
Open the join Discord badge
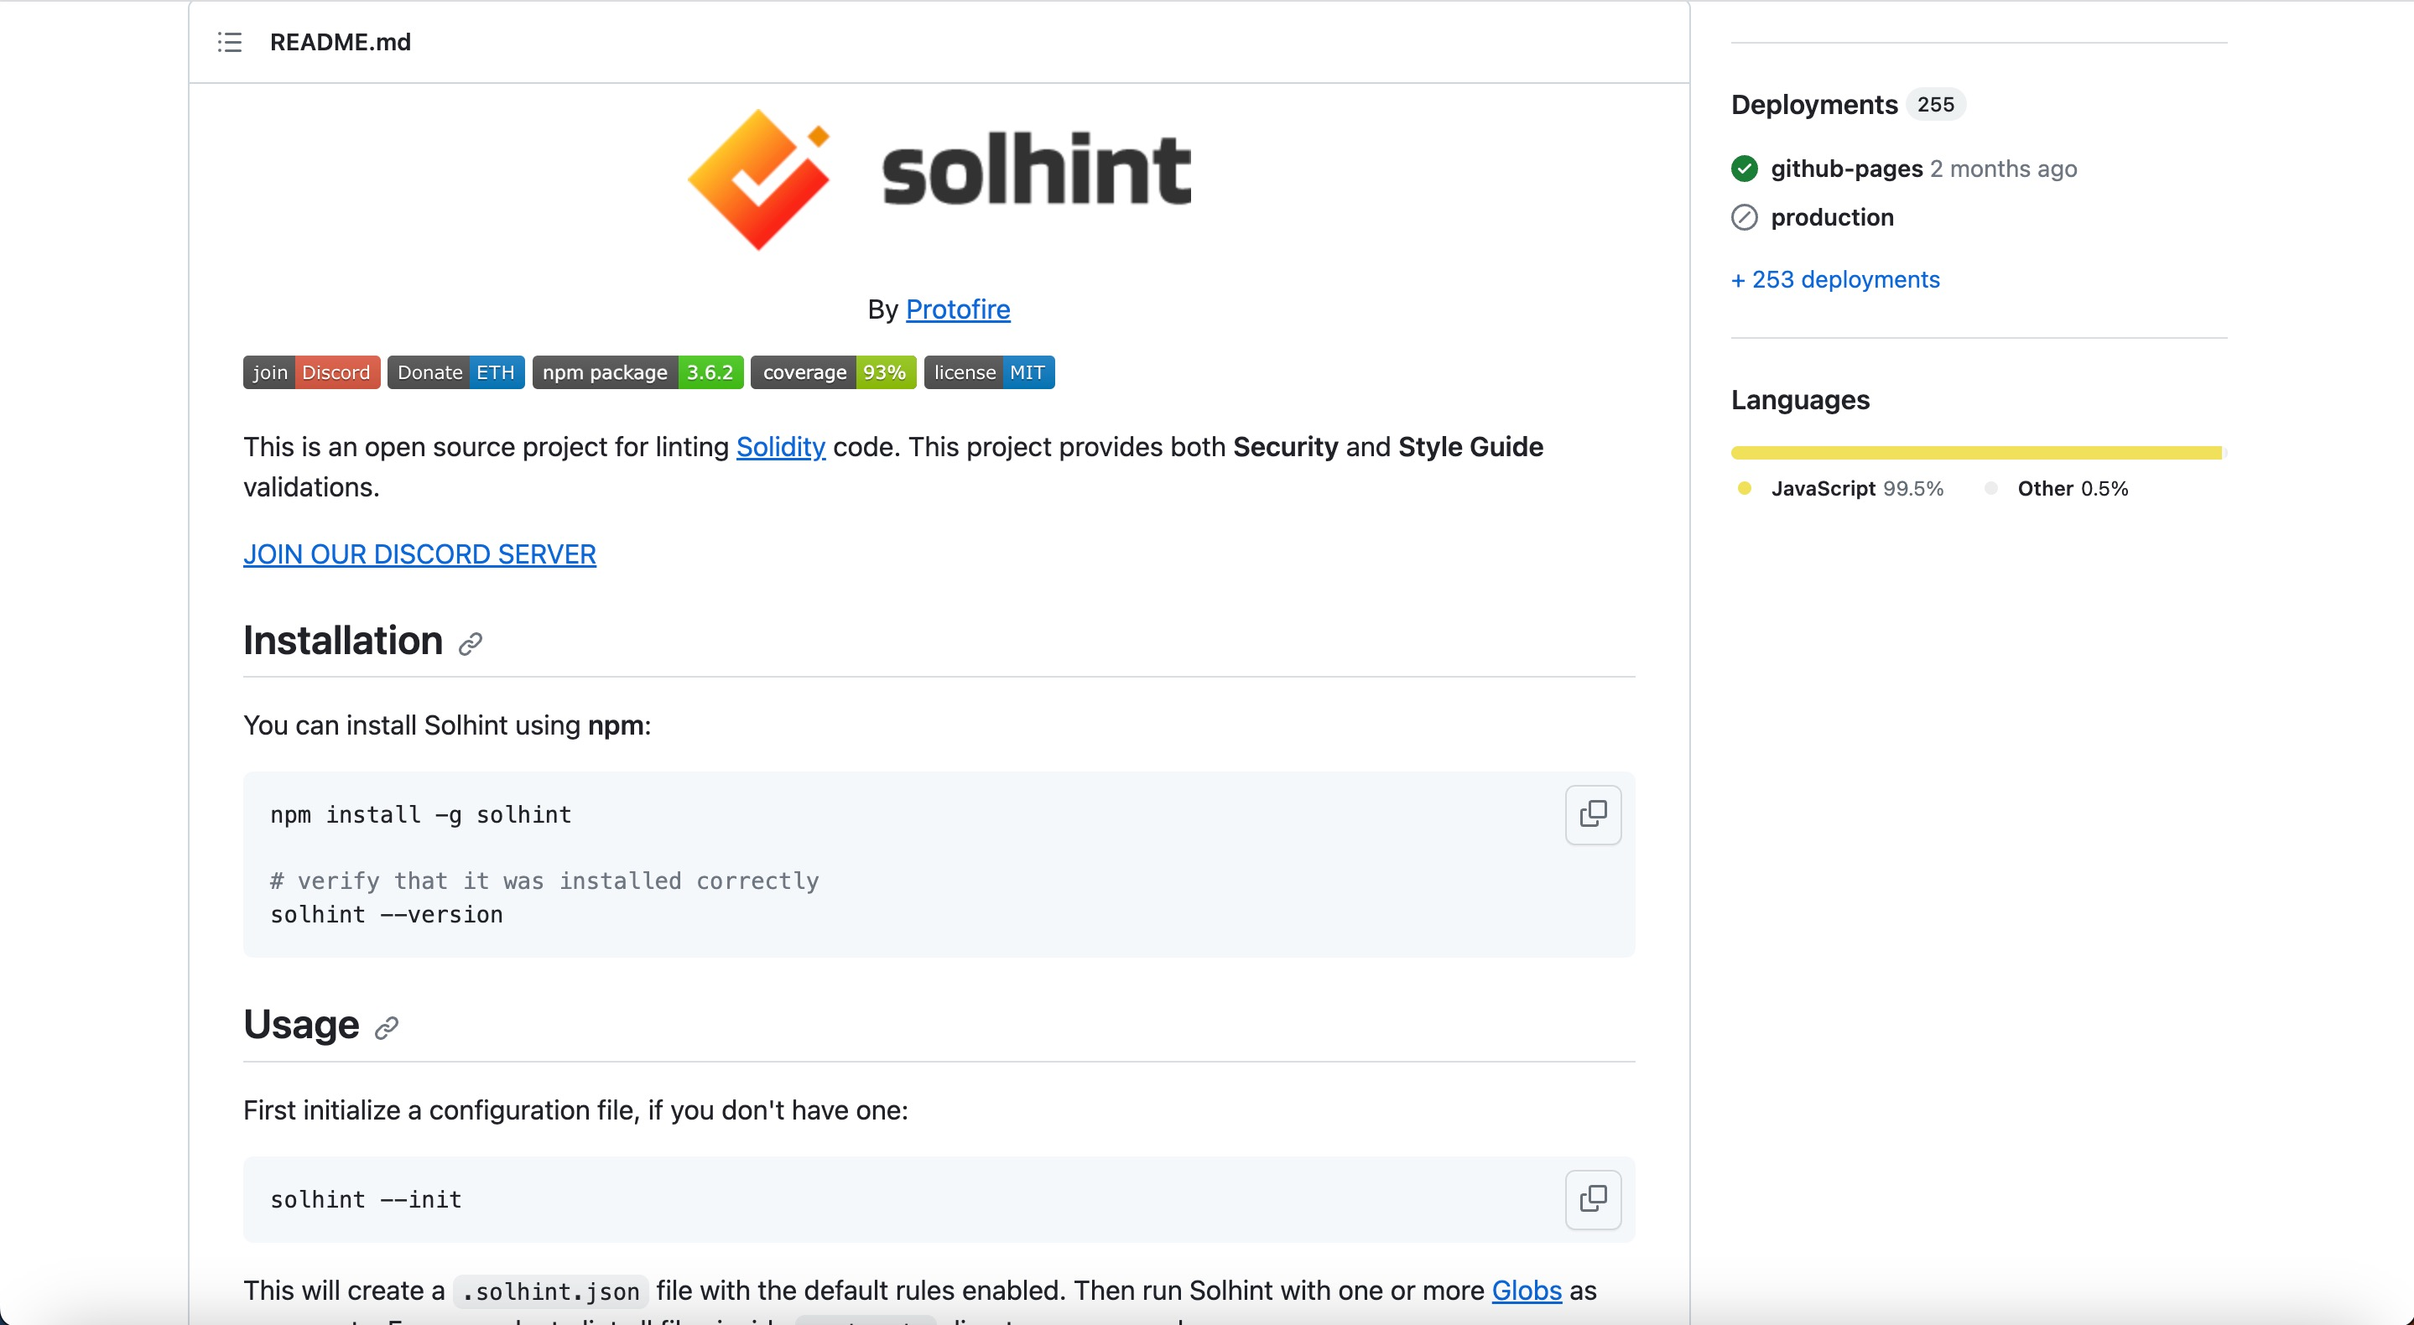click(x=311, y=372)
